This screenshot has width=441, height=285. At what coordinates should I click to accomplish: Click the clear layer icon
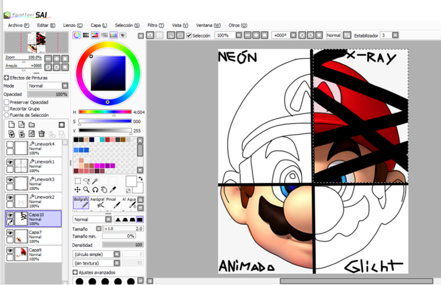click(31, 134)
